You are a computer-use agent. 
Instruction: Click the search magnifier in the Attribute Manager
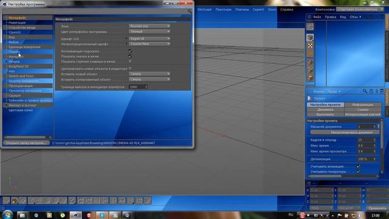(x=365, y=91)
